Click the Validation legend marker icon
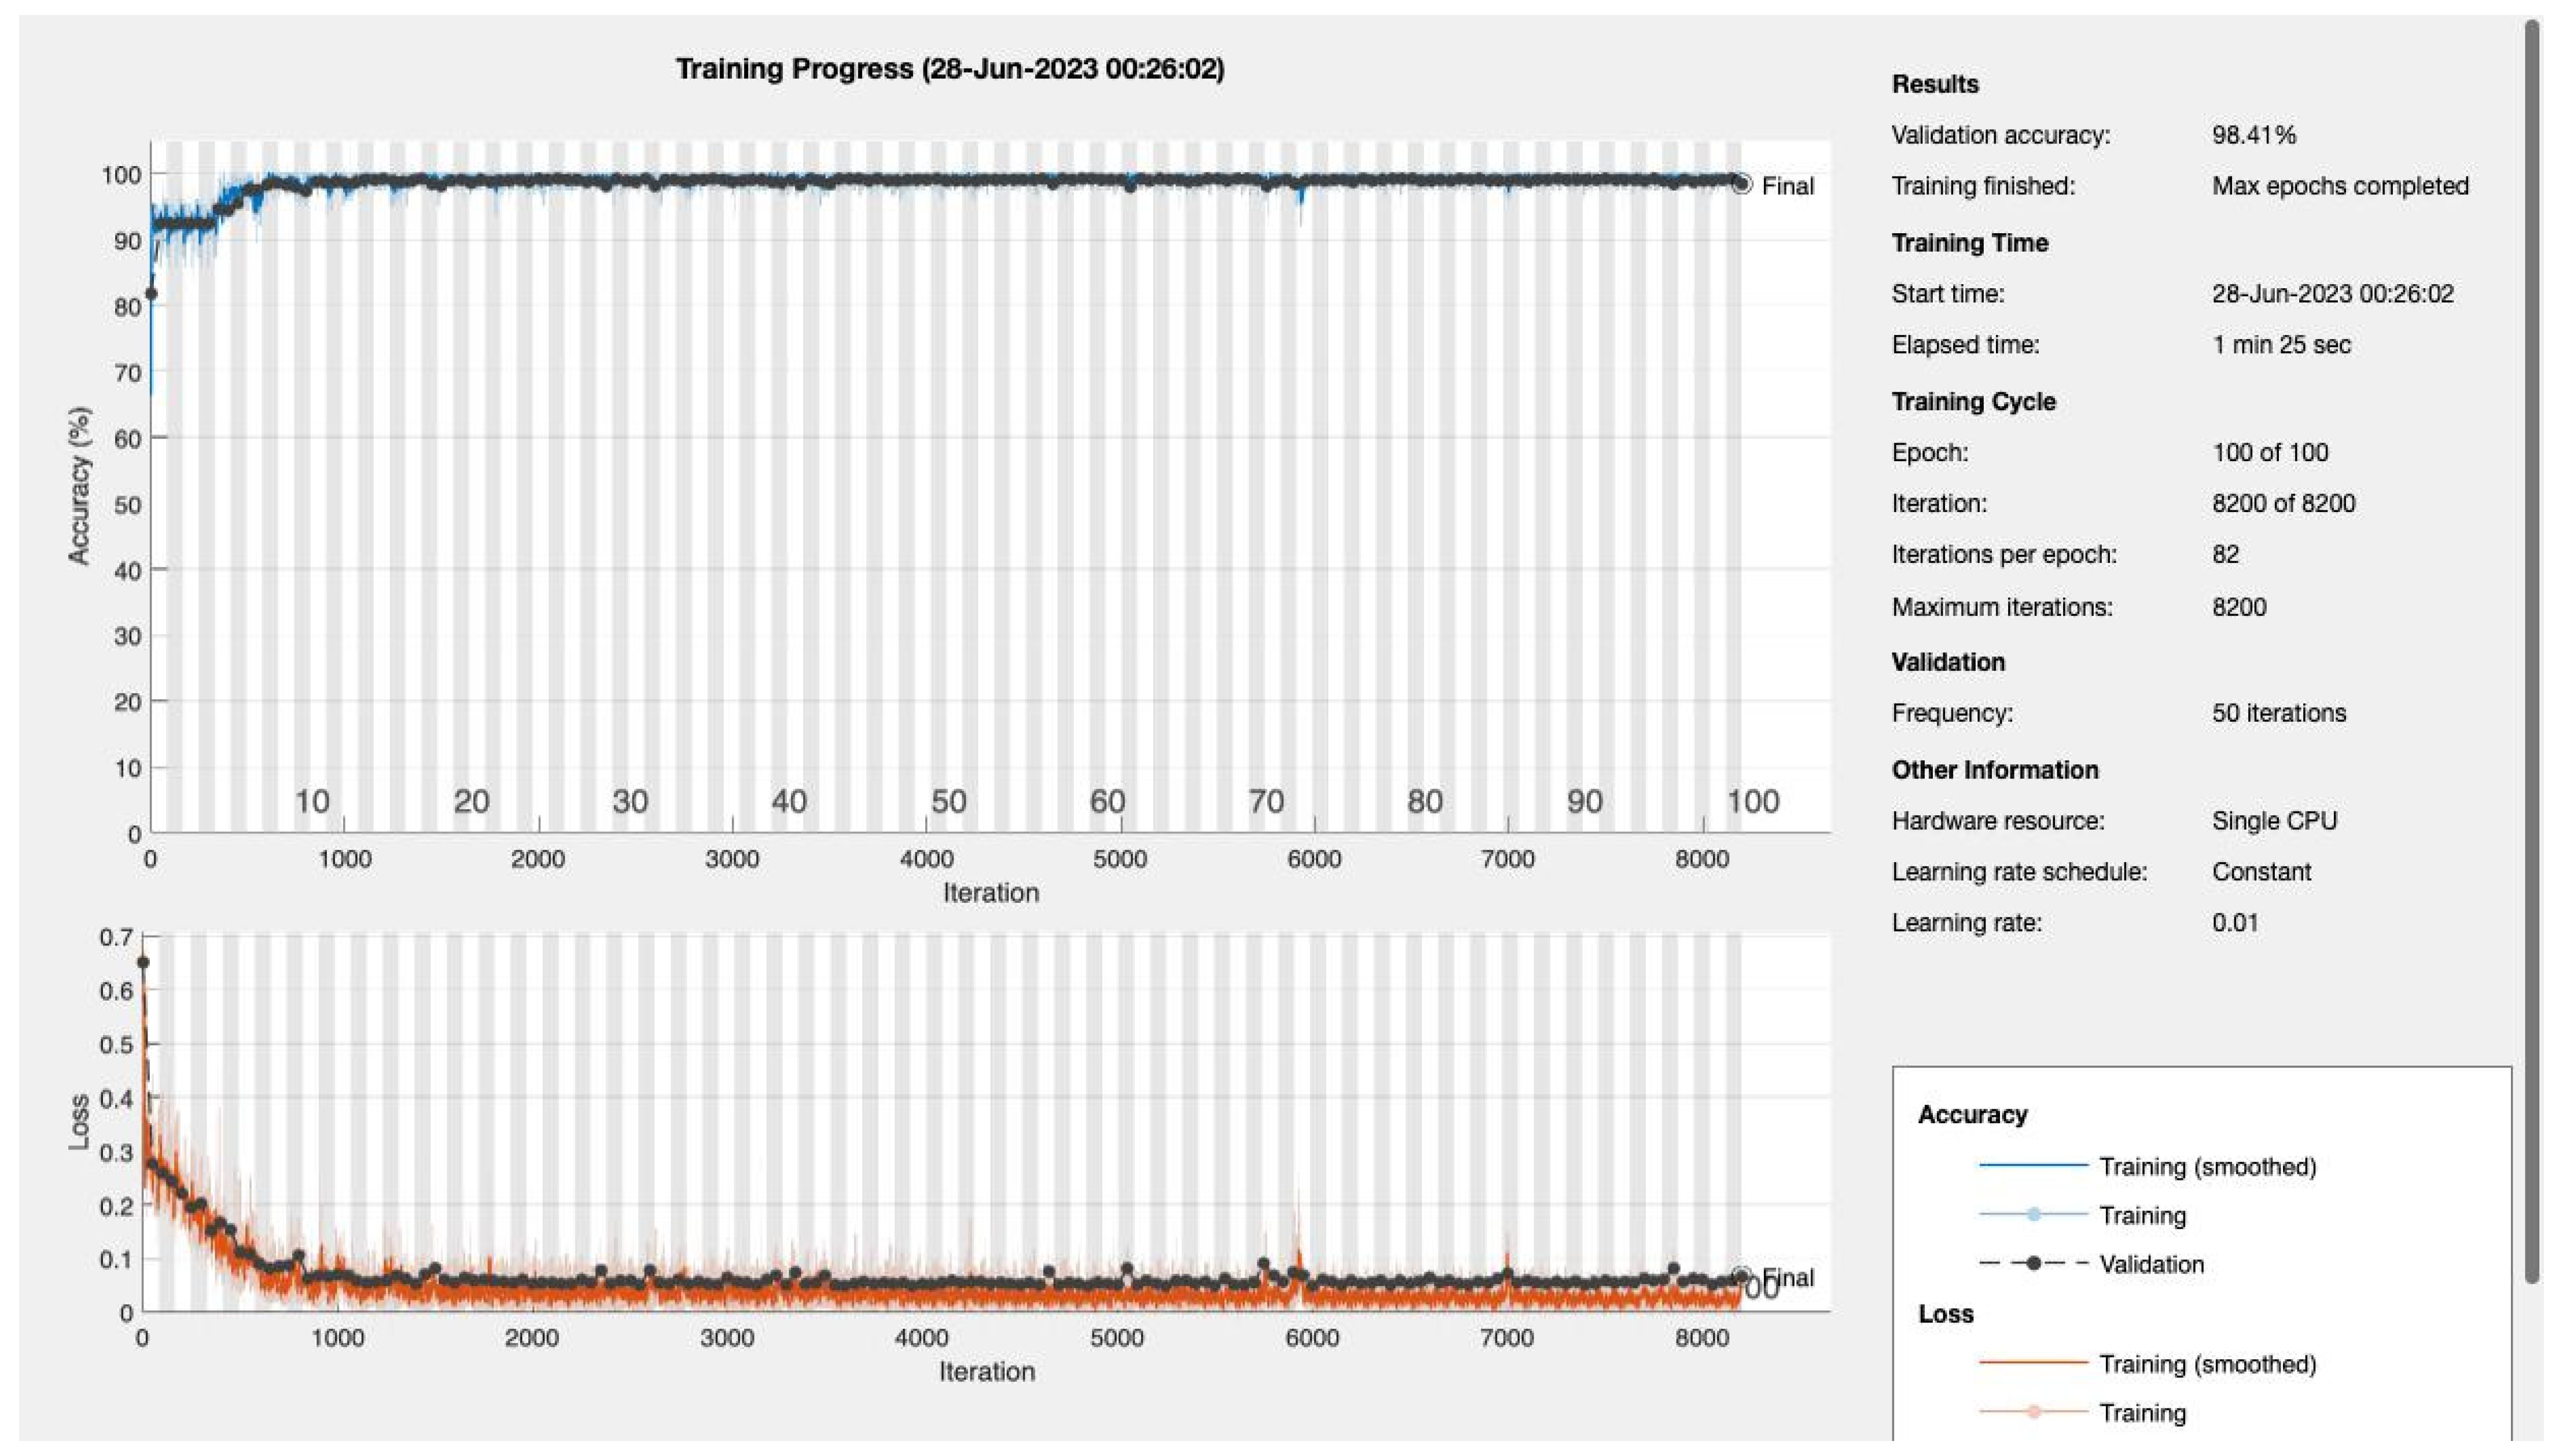Viewport: 2563px width, 1456px height. pyautogui.click(x=2033, y=1263)
